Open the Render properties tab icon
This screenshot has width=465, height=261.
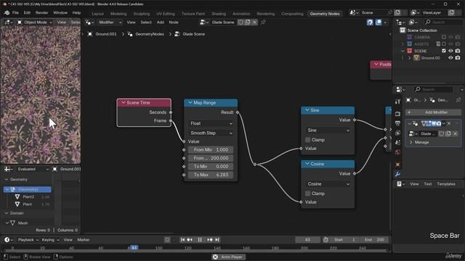click(x=397, y=114)
